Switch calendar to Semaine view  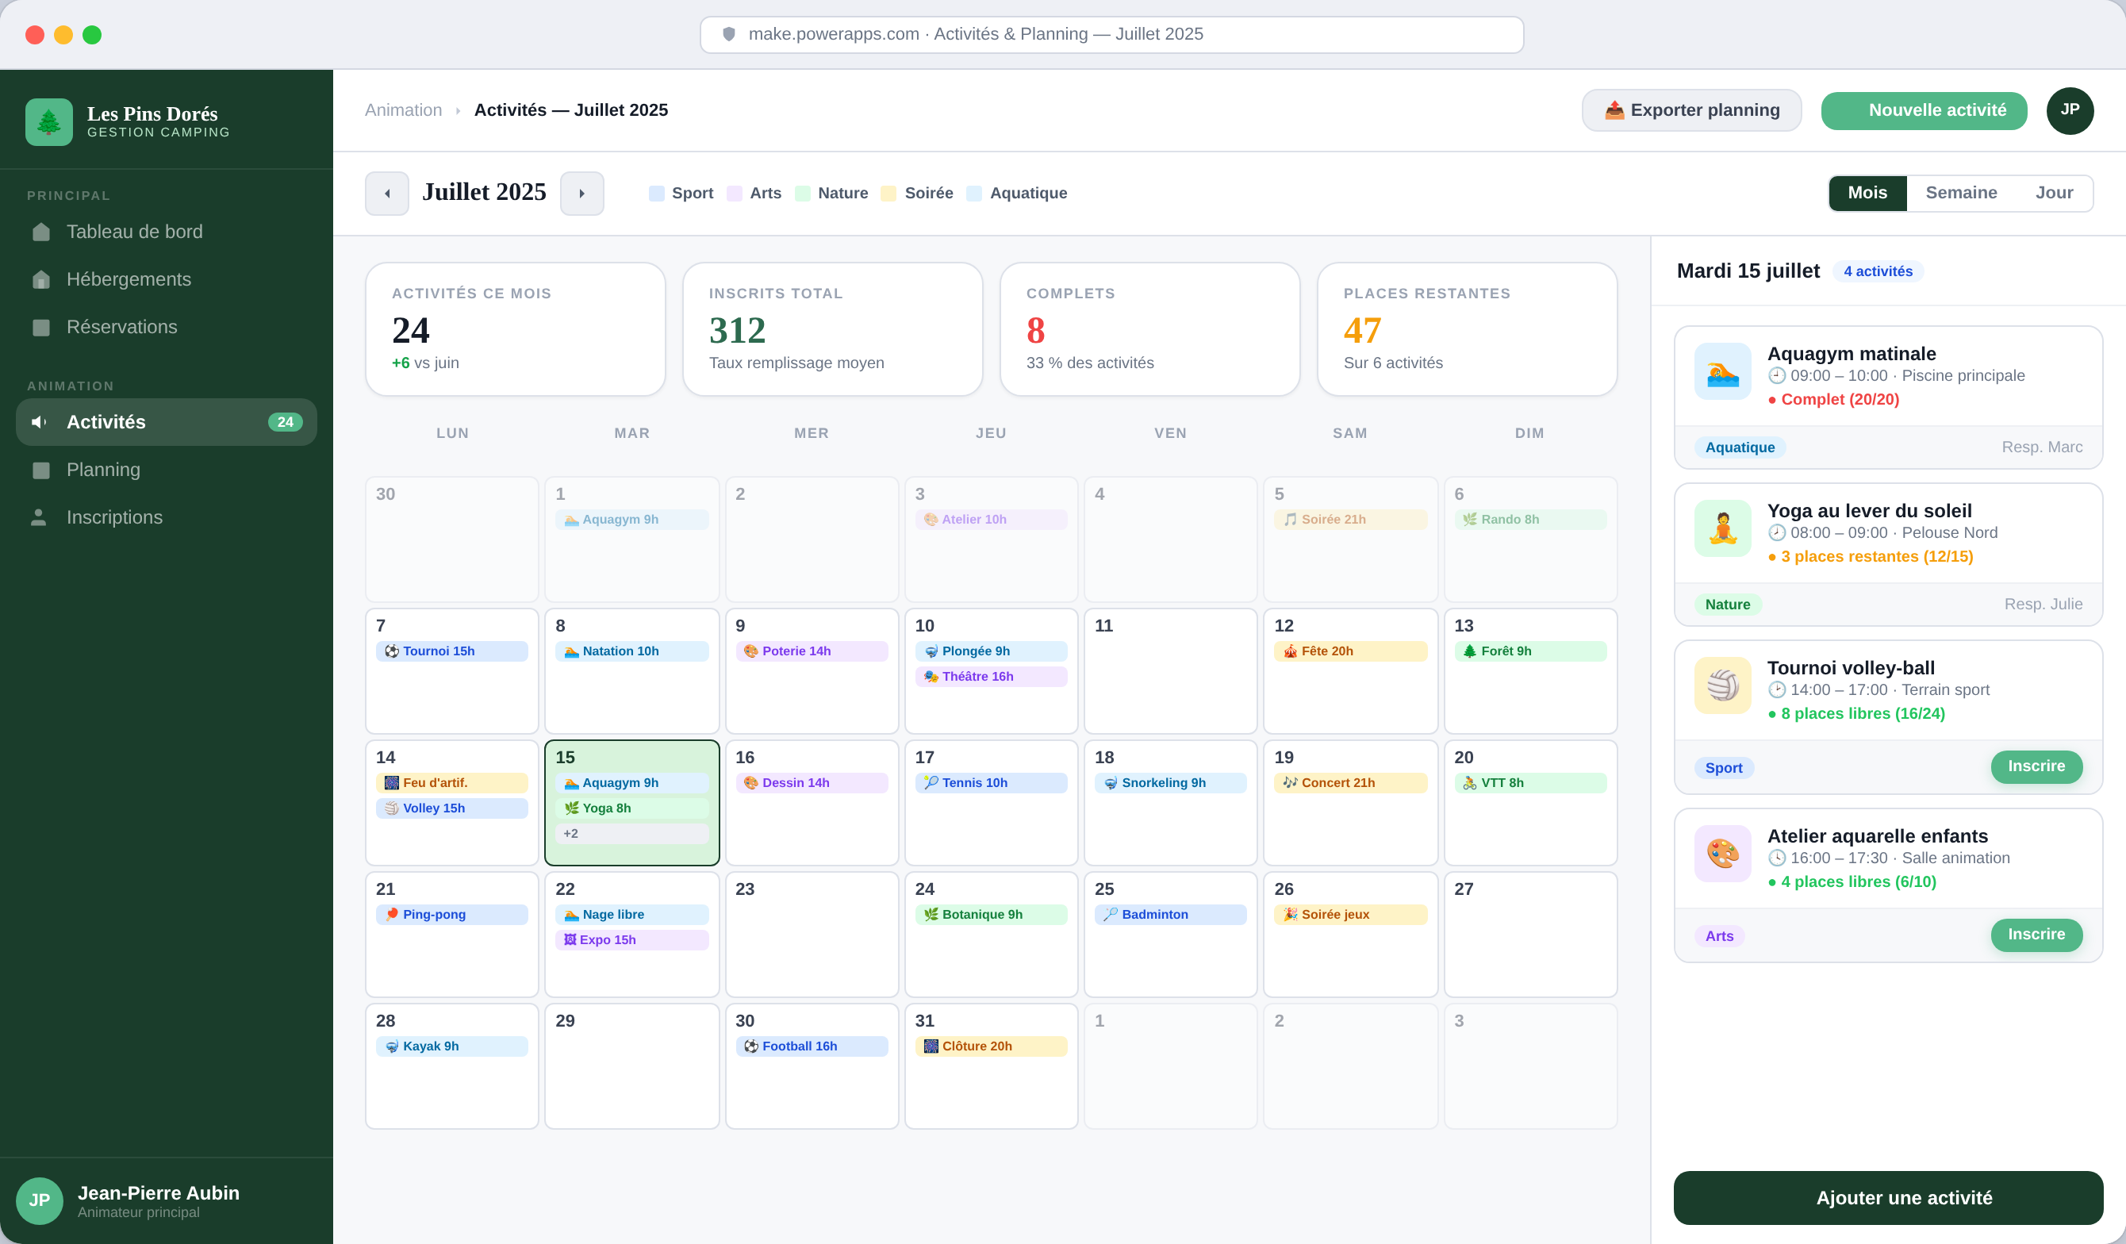1961,194
